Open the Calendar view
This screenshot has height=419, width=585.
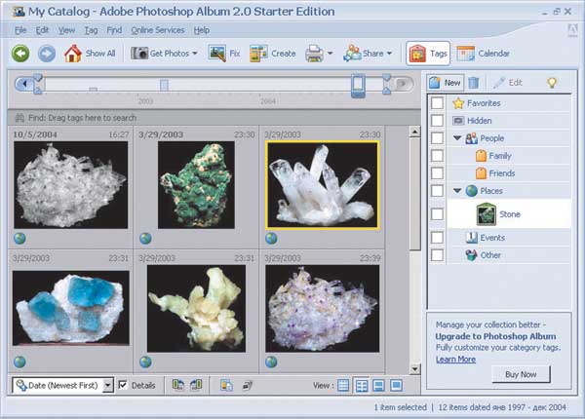tap(483, 54)
